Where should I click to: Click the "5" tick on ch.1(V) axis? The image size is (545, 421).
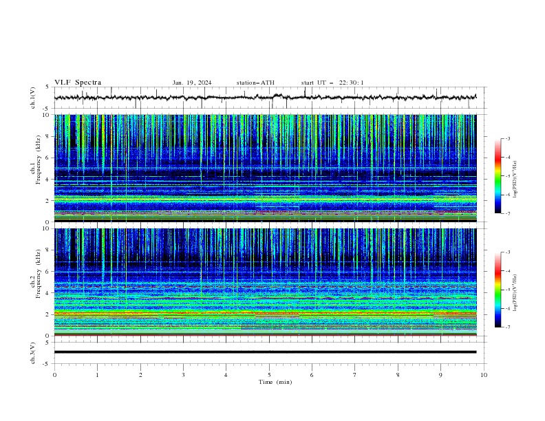[47, 87]
